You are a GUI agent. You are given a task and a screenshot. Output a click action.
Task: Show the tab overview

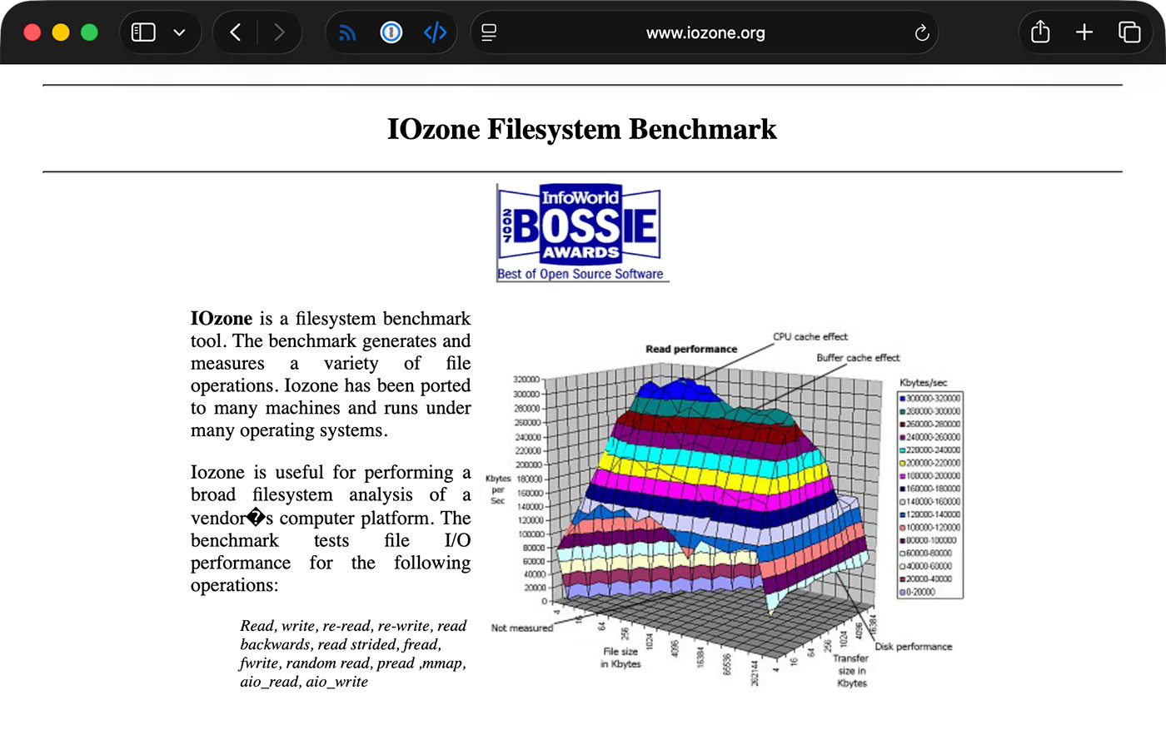tap(1129, 32)
